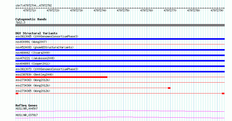Click the chr7:47972704..47972792 region label
This screenshot has width=232, height=121.
(34, 5)
